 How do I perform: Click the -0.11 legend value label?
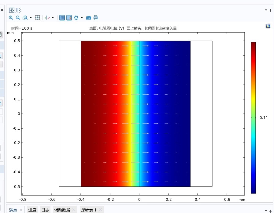[x=263, y=118]
